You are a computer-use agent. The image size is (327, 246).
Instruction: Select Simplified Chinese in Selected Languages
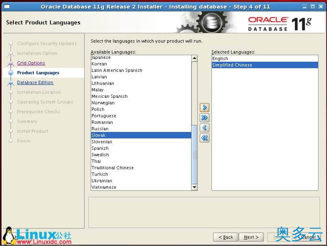pyautogui.click(x=265, y=65)
